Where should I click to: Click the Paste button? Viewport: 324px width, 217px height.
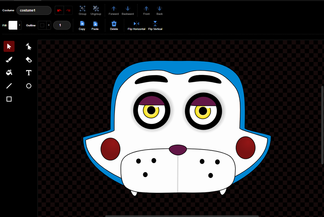tap(95, 26)
